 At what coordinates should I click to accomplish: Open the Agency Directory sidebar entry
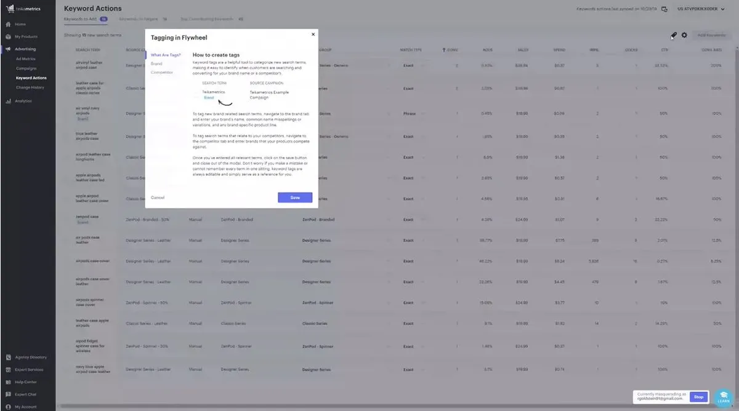[26, 357]
